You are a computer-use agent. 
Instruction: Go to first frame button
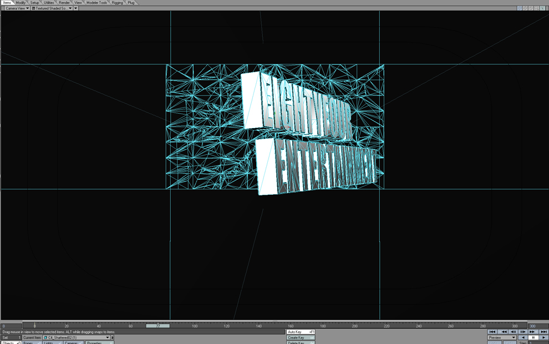click(492, 332)
